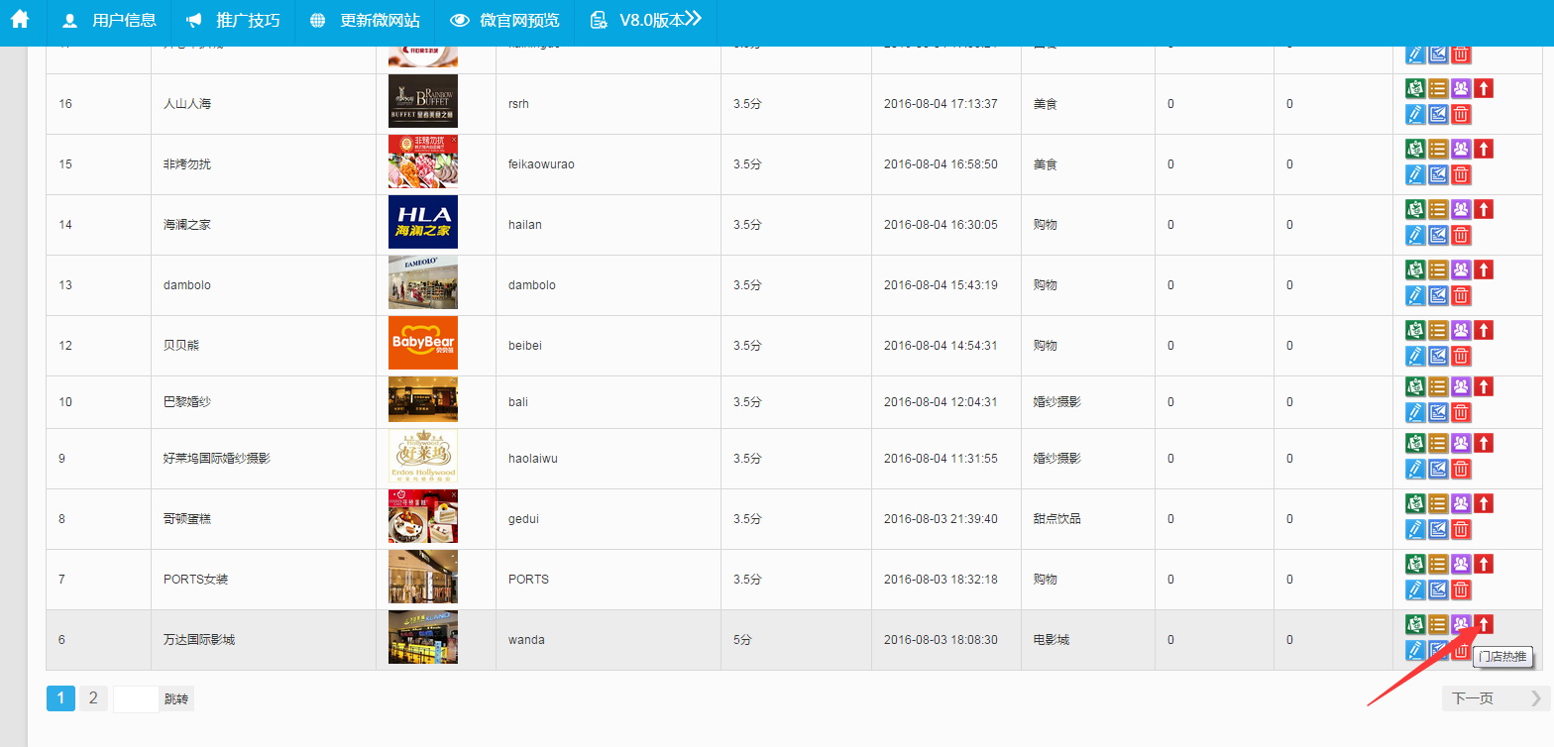Click trash icon for 哥顿蛋糕 row

coord(1460,529)
